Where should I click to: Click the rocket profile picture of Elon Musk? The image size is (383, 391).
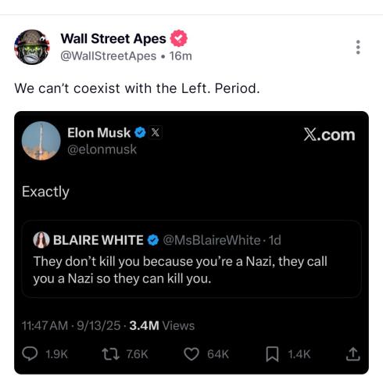pos(41,141)
